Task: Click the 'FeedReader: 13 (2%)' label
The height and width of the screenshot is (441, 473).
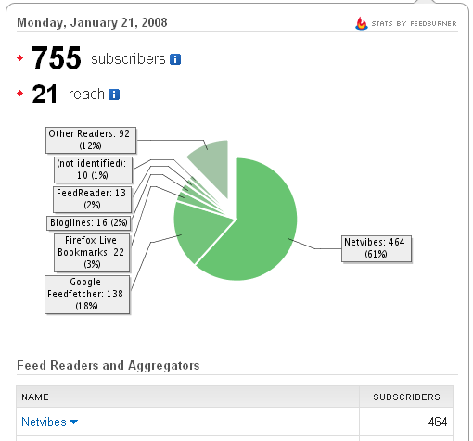Action: coord(93,199)
